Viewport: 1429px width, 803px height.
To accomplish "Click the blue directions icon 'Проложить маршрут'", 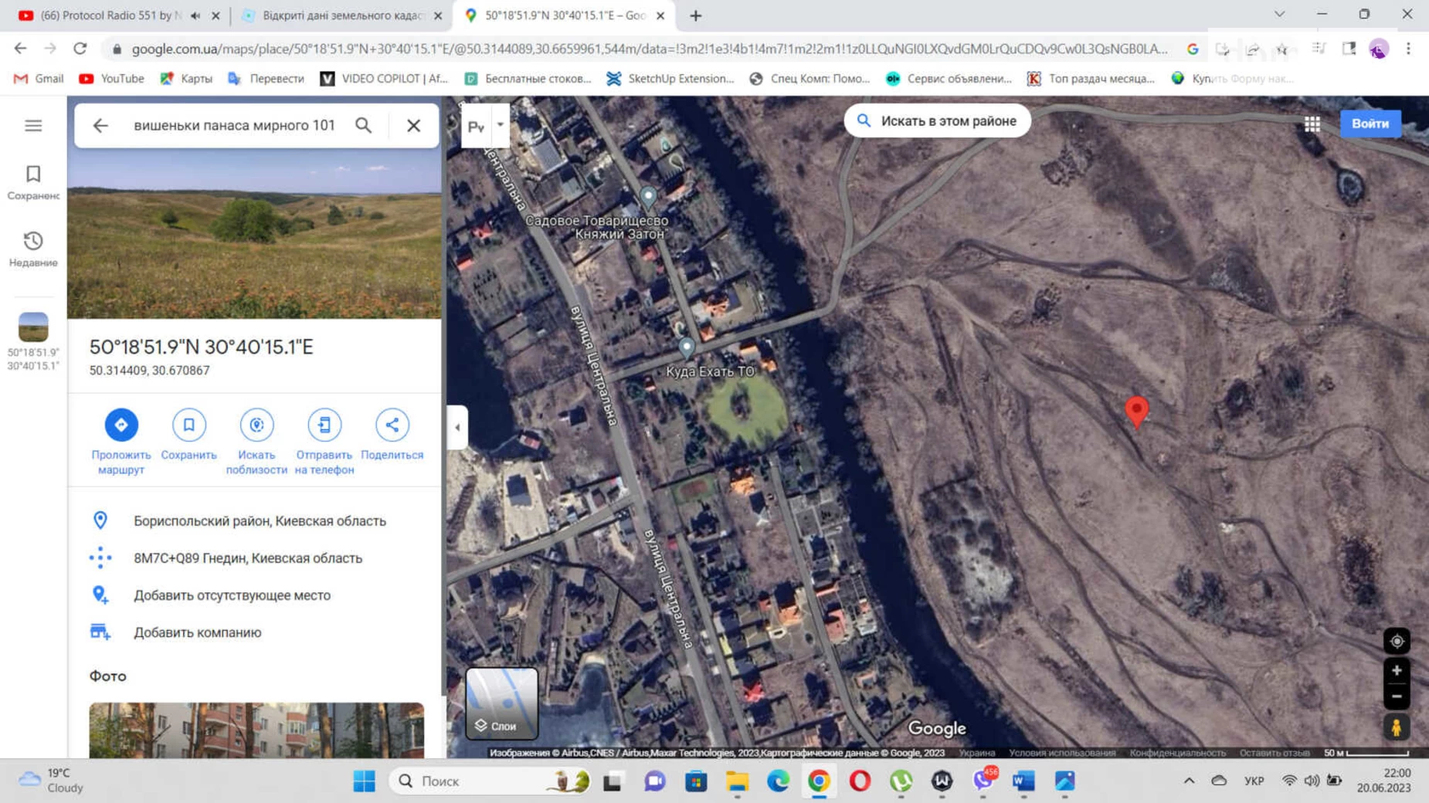I will pos(121,425).
